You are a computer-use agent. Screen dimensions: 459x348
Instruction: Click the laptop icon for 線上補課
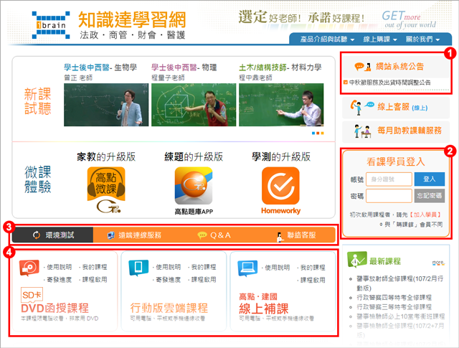[247, 268]
